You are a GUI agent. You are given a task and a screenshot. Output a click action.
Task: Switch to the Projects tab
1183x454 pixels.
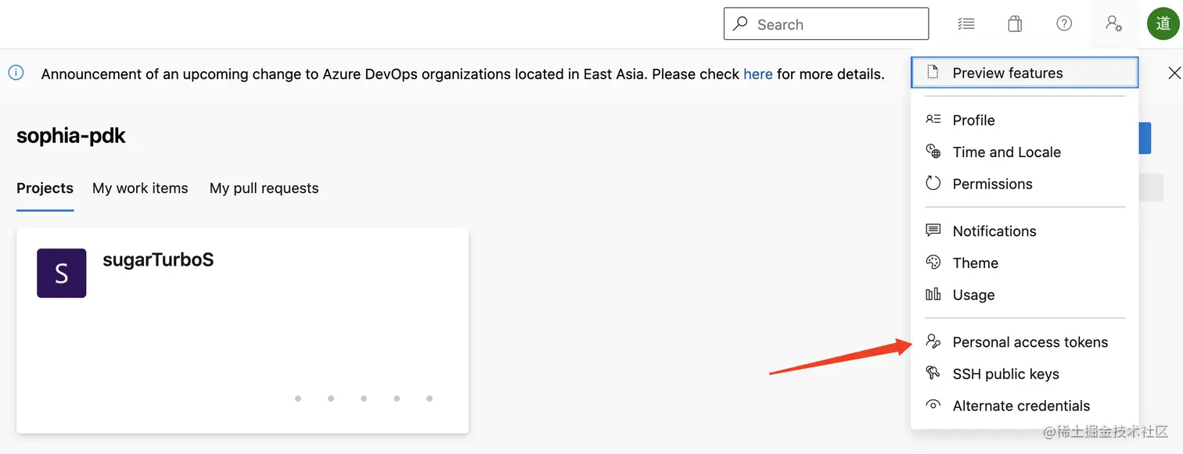coord(45,188)
